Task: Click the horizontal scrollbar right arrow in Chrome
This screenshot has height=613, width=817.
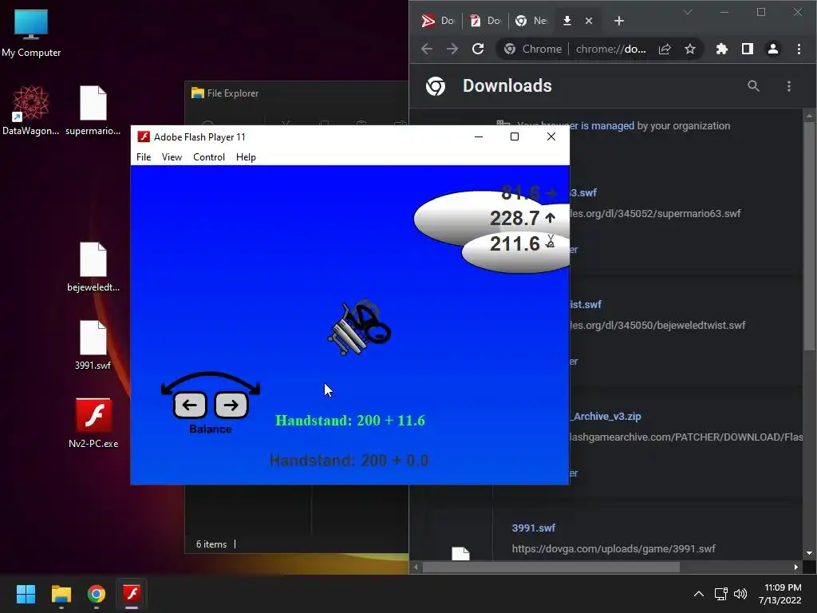Action: coord(795,568)
